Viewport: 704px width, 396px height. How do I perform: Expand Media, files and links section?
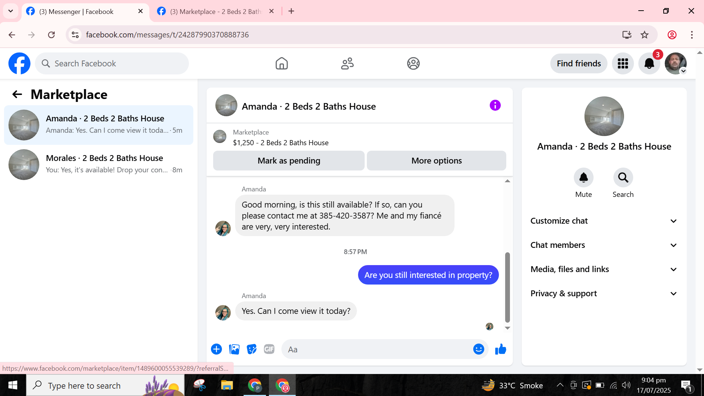pyautogui.click(x=604, y=269)
